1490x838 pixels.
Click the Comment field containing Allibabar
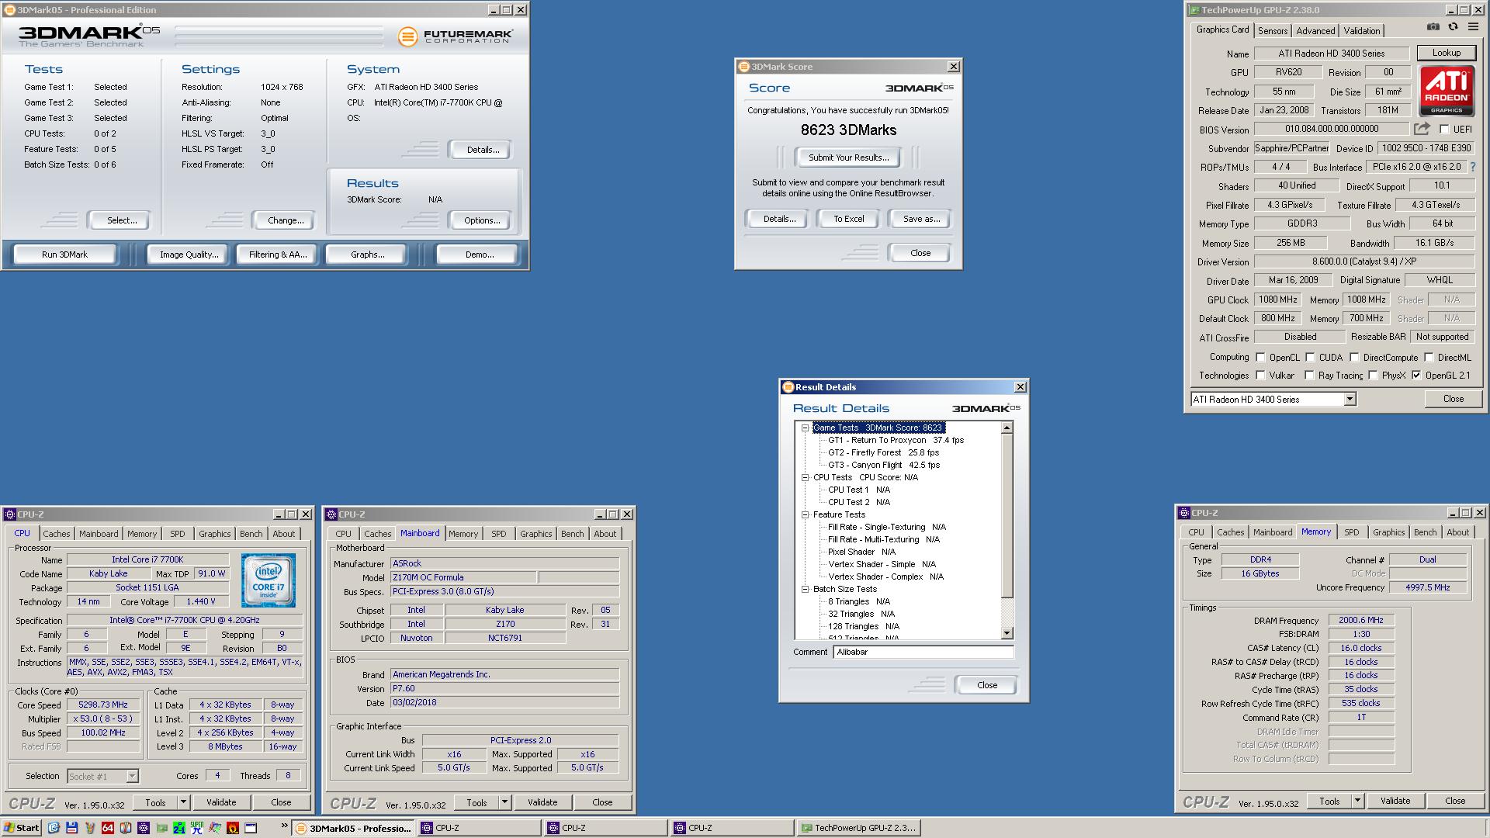coord(923,652)
